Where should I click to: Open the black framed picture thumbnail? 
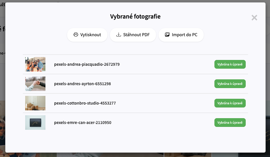pos(35,123)
